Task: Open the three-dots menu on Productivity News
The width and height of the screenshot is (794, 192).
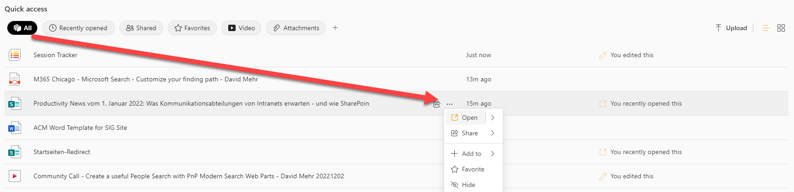Action: point(450,104)
